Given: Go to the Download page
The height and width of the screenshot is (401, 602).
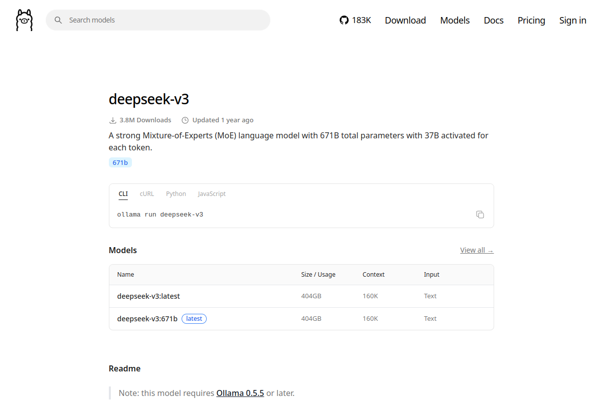Looking at the screenshot, I should point(405,20).
